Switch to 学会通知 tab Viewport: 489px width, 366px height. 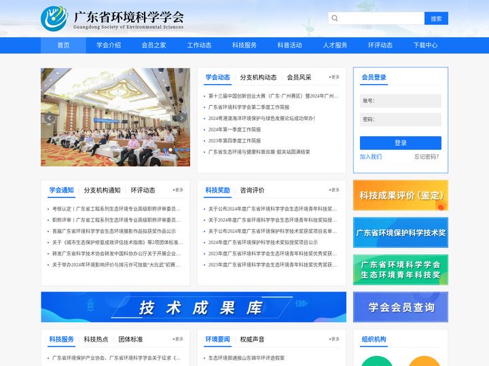tap(61, 190)
